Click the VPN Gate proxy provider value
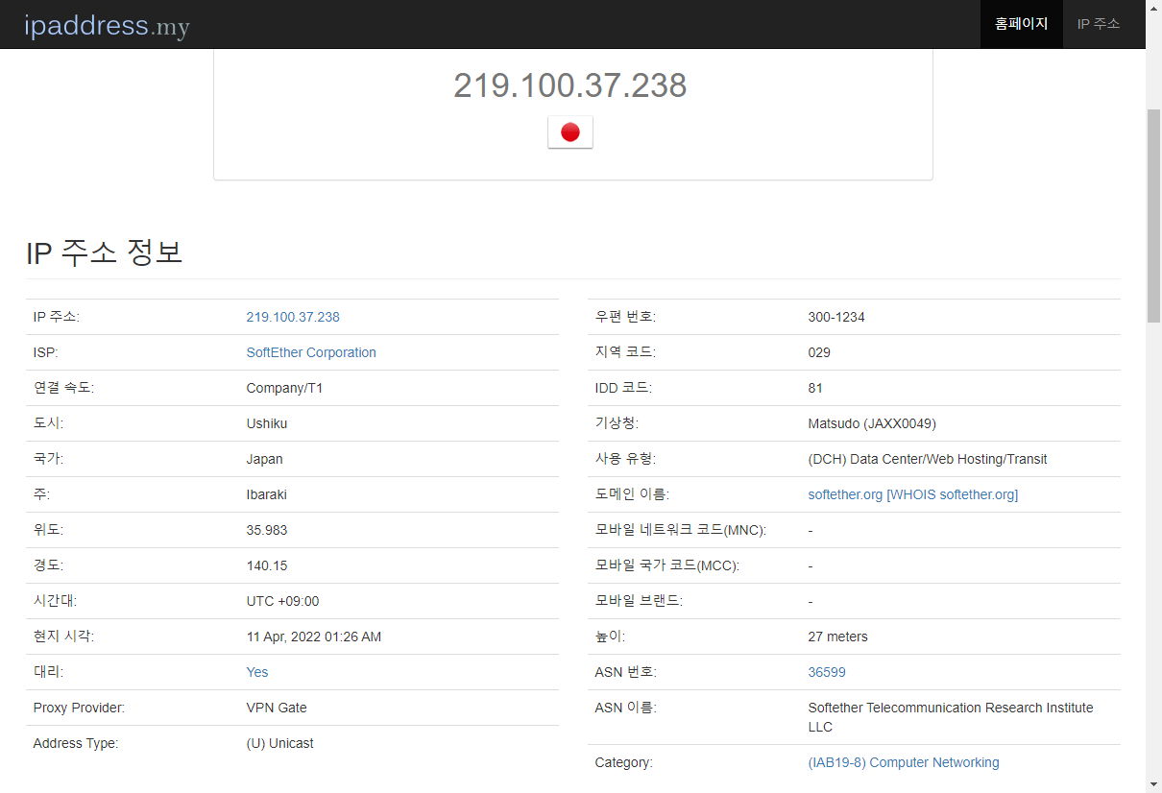 [276, 708]
